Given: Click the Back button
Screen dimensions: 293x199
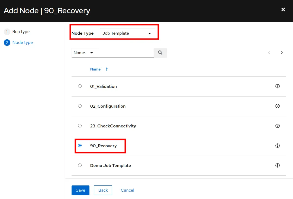Looking at the screenshot, I should click(103, 190).
